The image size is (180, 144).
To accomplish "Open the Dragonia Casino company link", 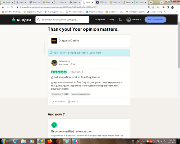I will pyautogui.click(x=69, y=41).
